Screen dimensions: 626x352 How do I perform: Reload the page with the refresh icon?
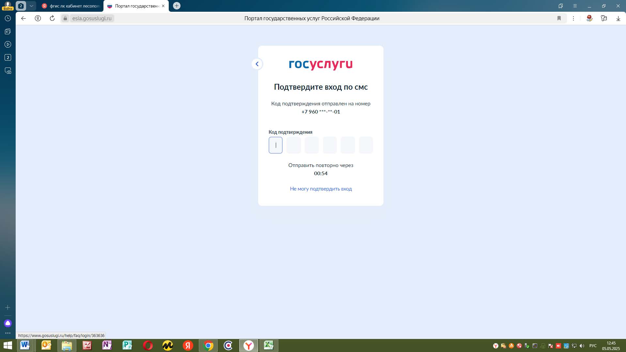coord(52,18)
